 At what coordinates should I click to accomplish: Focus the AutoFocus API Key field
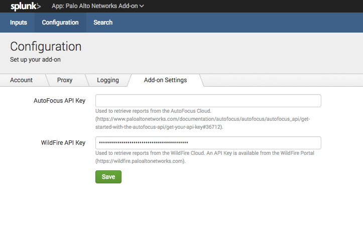[208, 101]
